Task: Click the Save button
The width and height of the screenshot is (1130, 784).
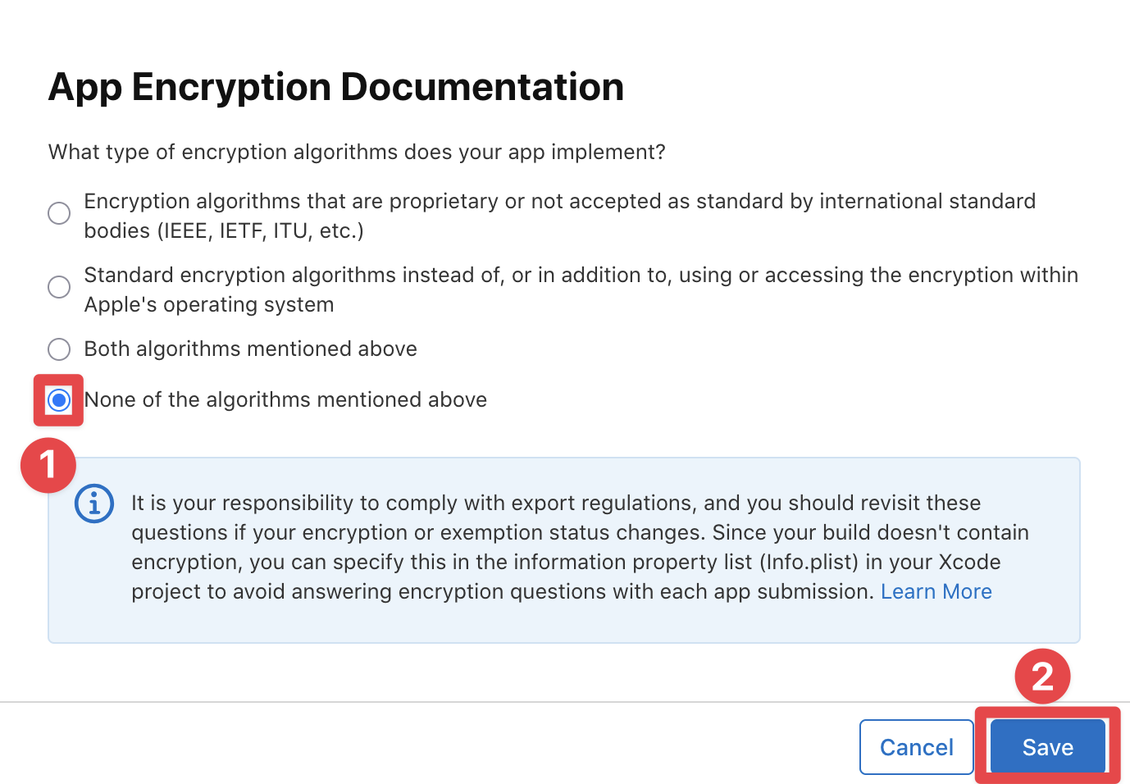Action: (1047, 746)
